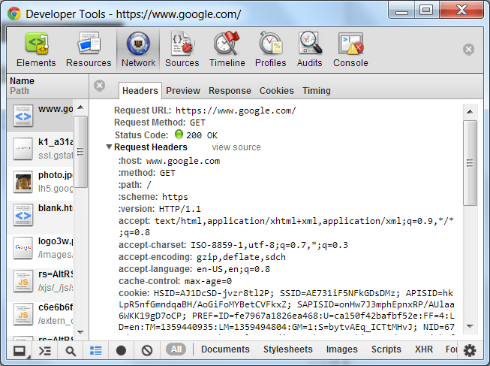Select the :version HTTP/1.1 row
This screenshot has height=366, width=490.
(160, 209)
